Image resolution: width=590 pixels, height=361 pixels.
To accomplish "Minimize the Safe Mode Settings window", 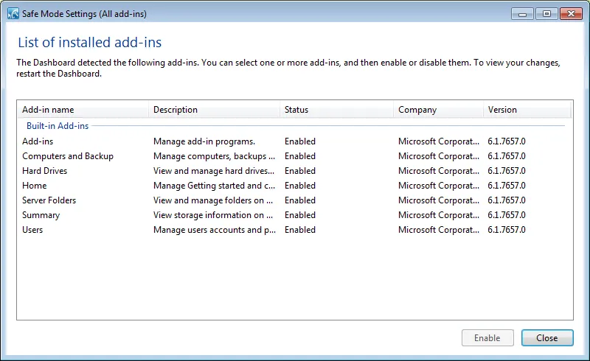I will (x=522, y=14).
